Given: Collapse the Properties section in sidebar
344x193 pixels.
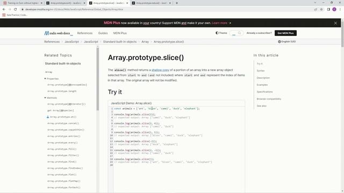Looking at the screenshot, I should [x=52, y=79].
